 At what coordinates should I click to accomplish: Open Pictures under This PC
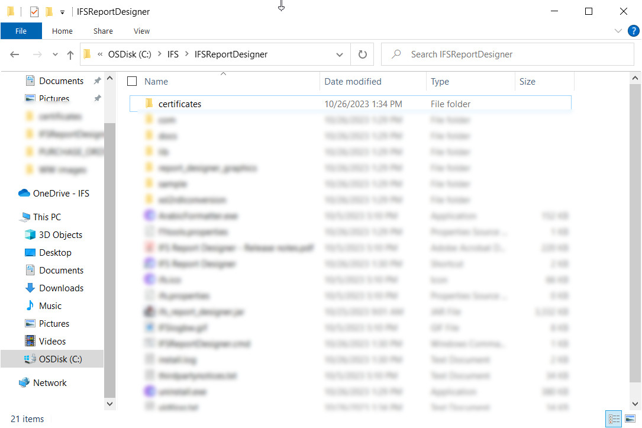click(x=54, y=324)
